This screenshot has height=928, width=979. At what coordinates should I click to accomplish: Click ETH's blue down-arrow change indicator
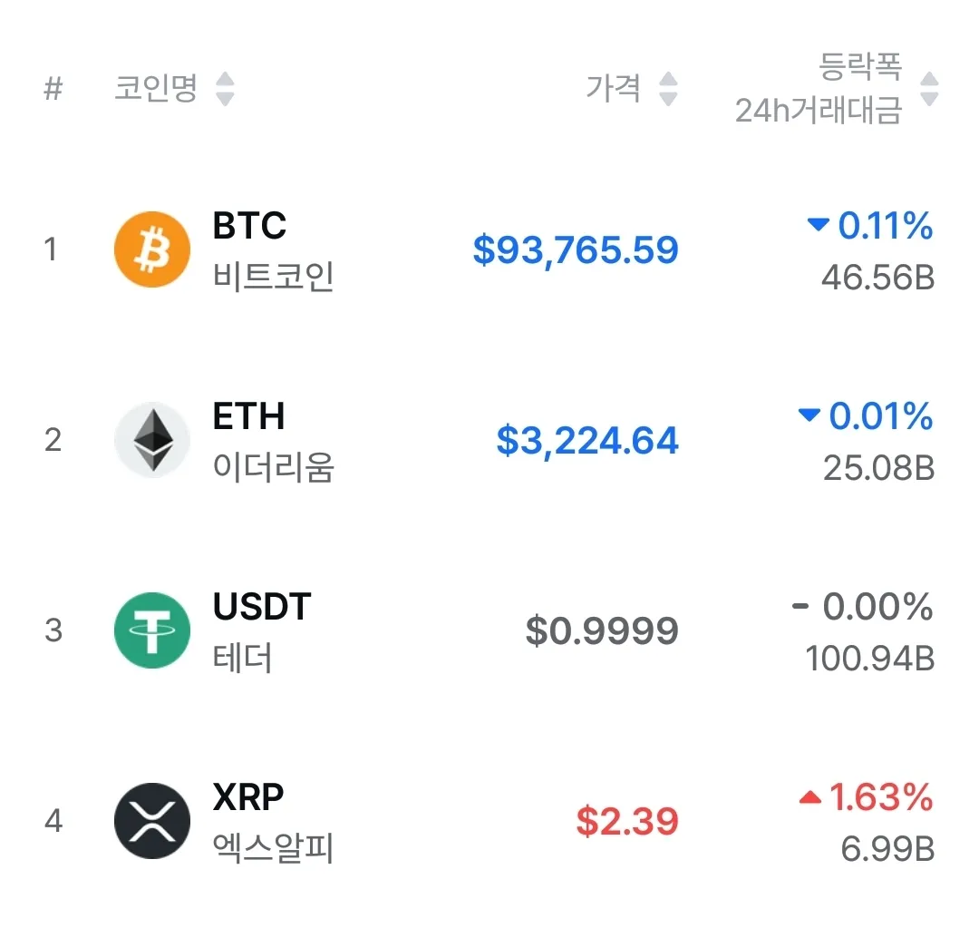click(x=809, y=415)
